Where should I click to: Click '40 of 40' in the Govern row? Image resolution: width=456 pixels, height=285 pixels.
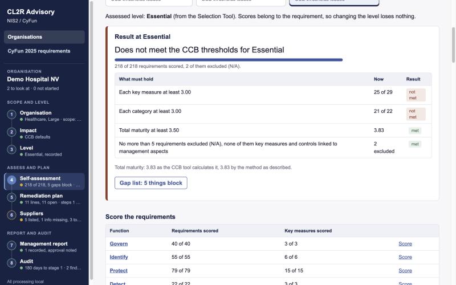click(x=181, y=244)
